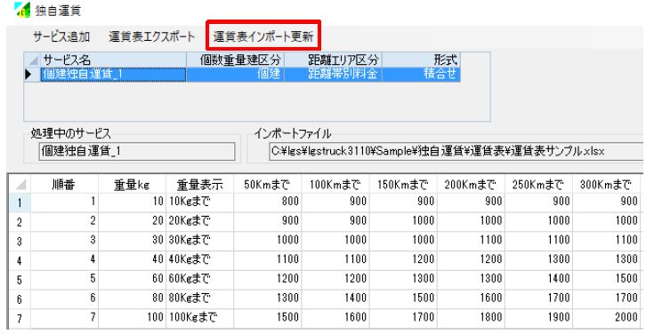Click the 150Kmまで column header
646x334 pixels.
tap(403, 184)
